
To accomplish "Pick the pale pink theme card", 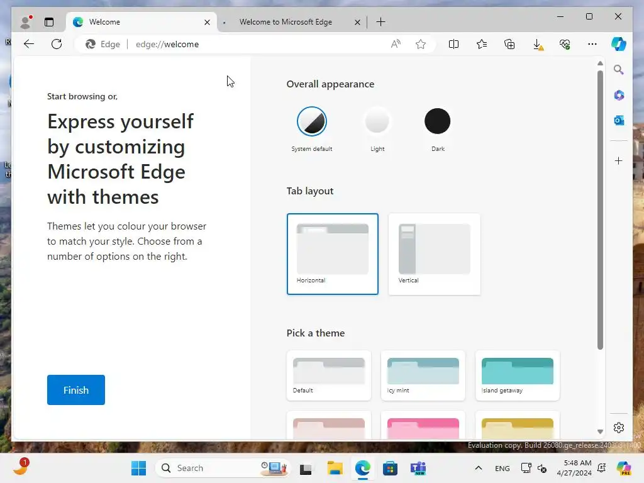I will [328, 426].
